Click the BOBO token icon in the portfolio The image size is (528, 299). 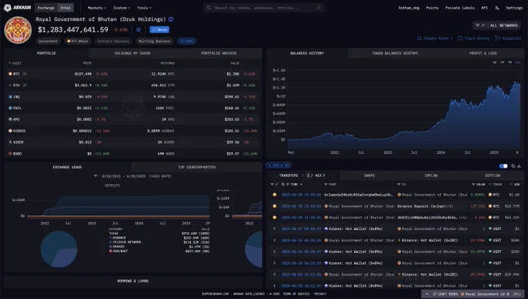pyautogui.click(x=10, y=154)
